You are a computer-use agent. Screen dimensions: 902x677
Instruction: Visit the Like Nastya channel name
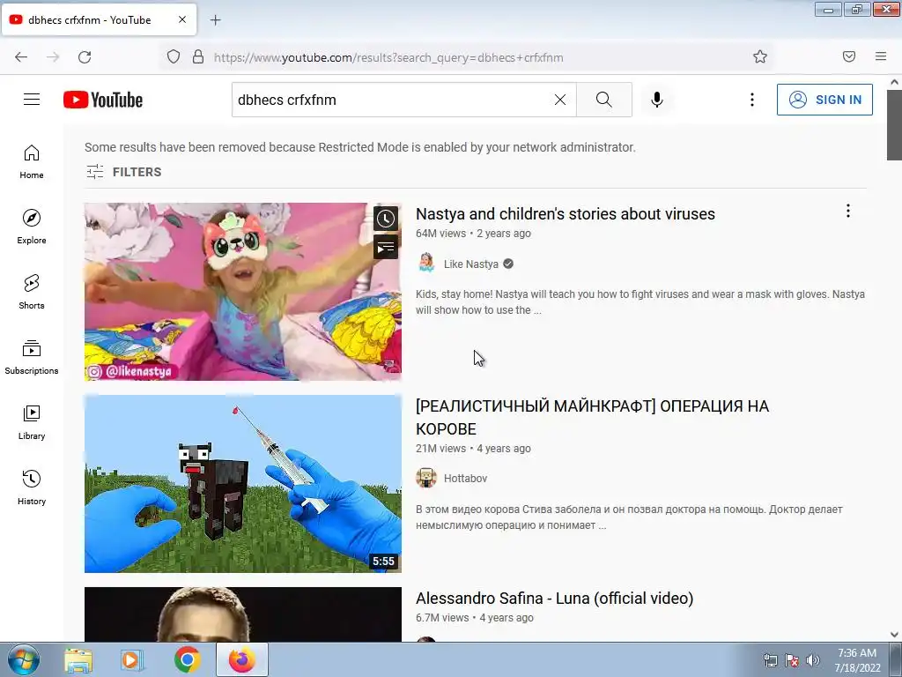click(x=471, y=264)
